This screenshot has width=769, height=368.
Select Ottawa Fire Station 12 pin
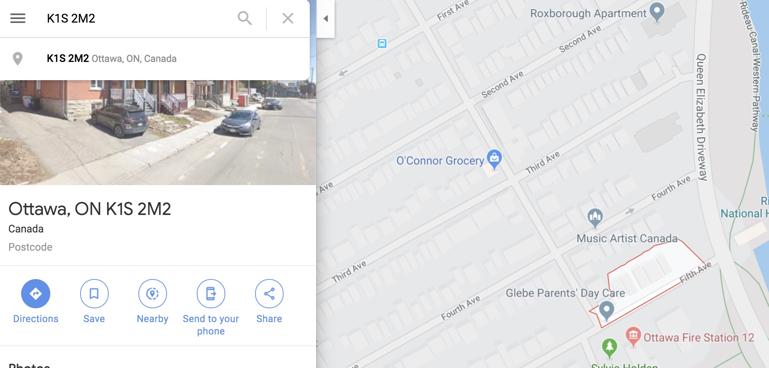633,336
